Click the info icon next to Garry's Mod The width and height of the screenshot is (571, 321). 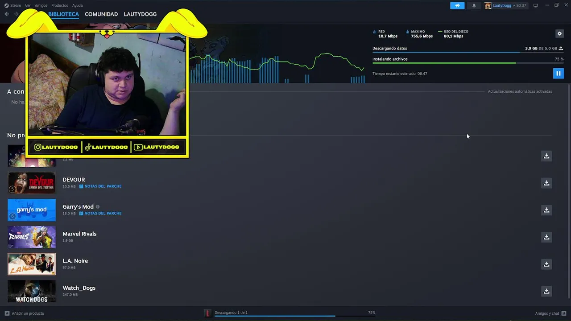[x=98, y=207]
